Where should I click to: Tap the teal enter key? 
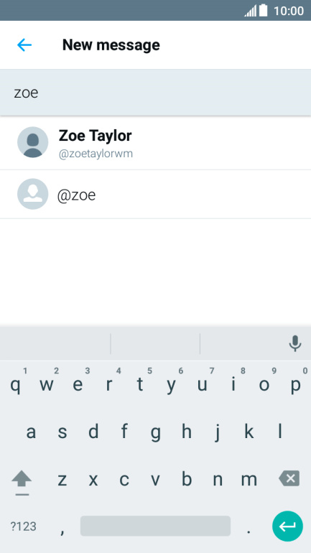pyautogui.click(x=287, y=526)
